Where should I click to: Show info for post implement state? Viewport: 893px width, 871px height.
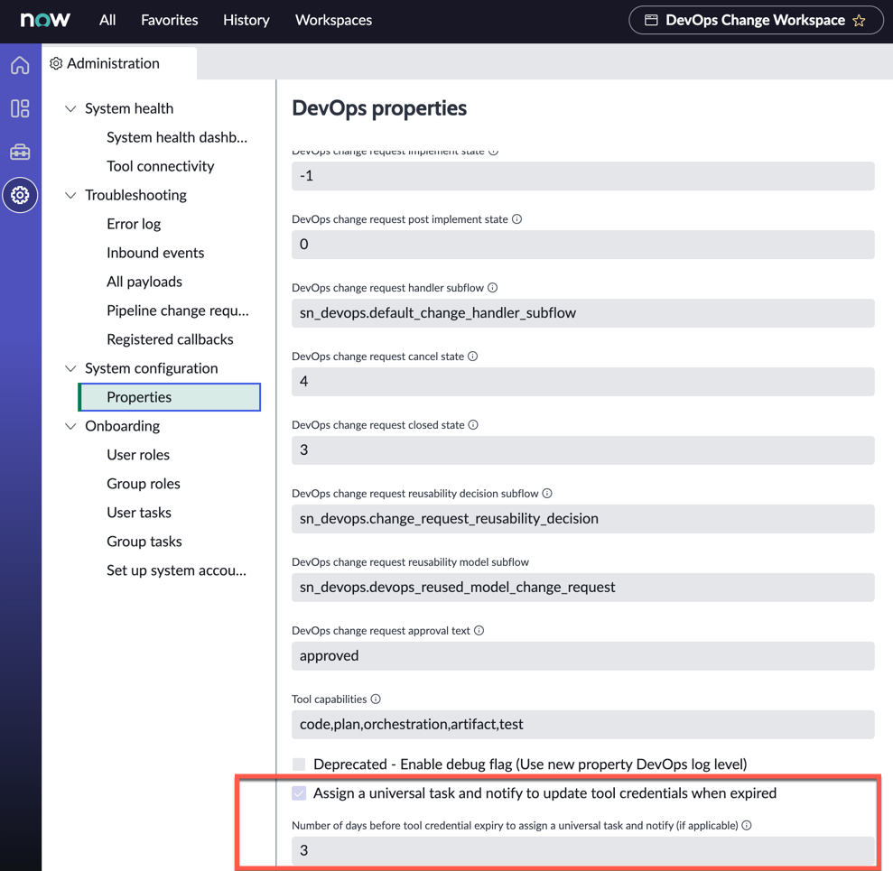pyautogui.click(x=516, y=219)
